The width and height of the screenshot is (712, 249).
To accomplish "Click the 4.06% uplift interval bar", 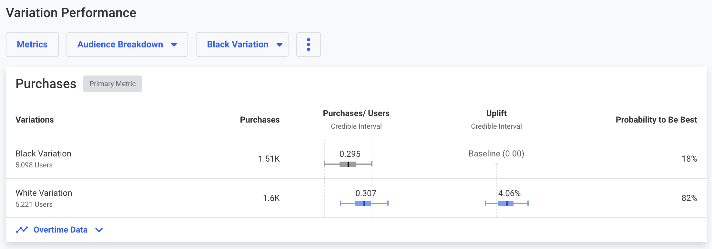I will tap(506, 203).
